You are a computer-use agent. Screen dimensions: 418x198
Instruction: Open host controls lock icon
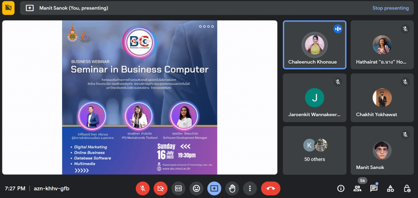(407, 188)
